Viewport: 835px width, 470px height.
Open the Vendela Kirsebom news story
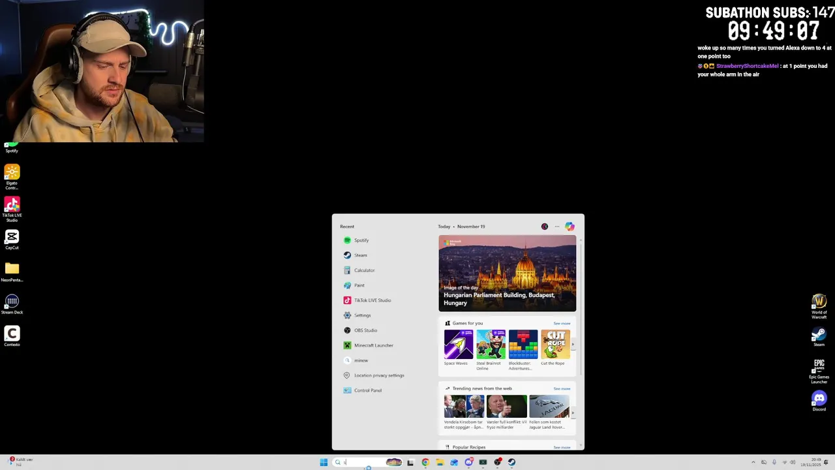click(464, 412)
